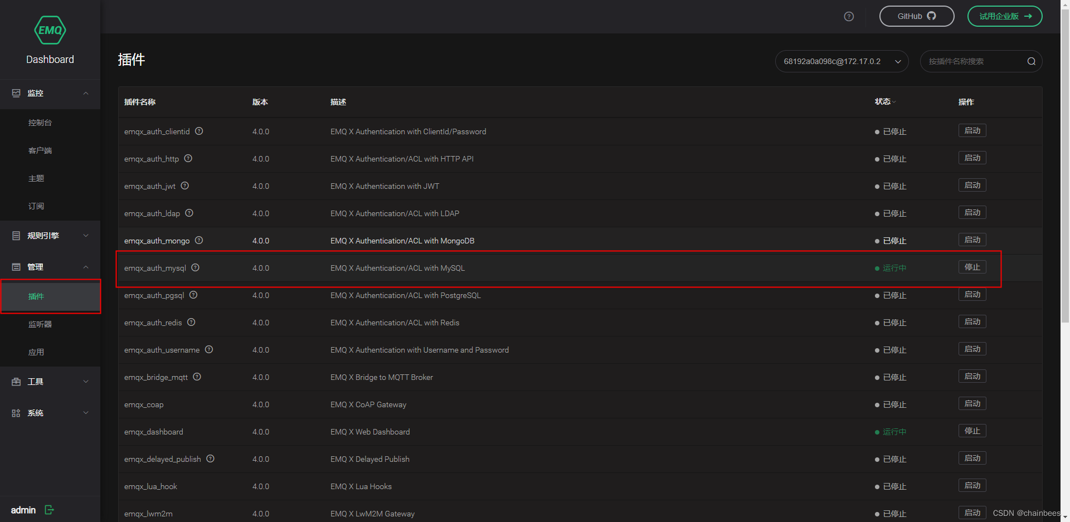
Task: Start the emqx_delayed_publish plugin
Action: 972,458
